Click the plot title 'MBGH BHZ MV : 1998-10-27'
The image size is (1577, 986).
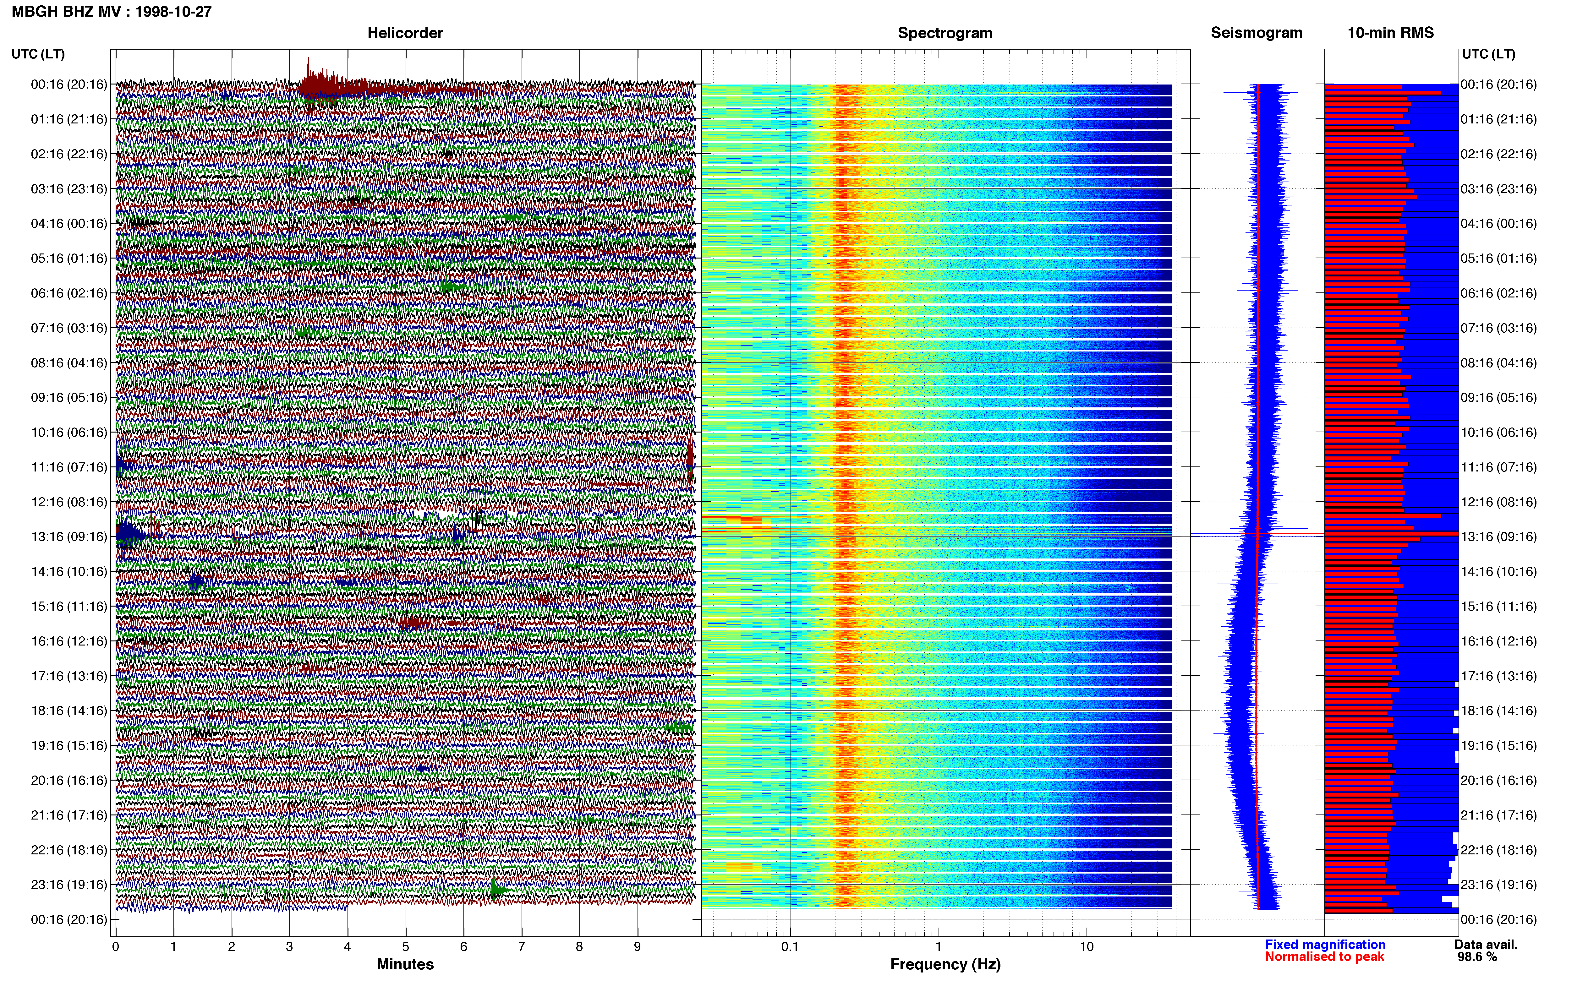click(x=112, y=11)
